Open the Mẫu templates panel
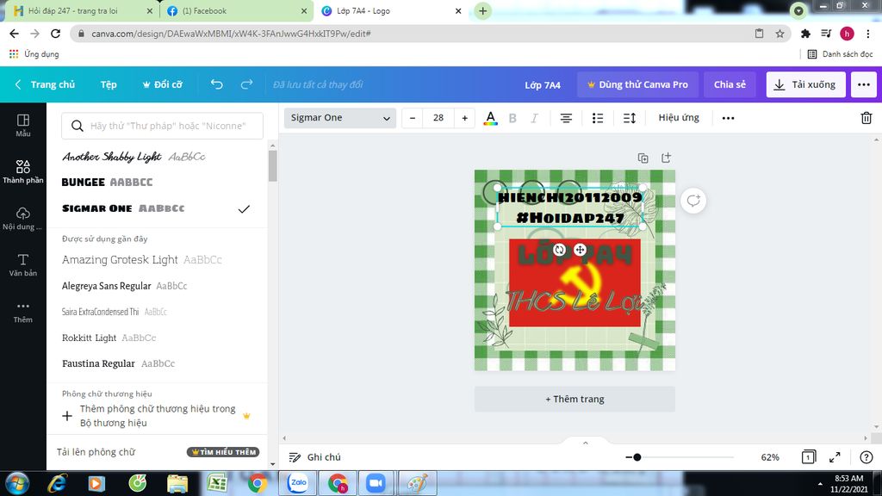 tap(23, 126)
